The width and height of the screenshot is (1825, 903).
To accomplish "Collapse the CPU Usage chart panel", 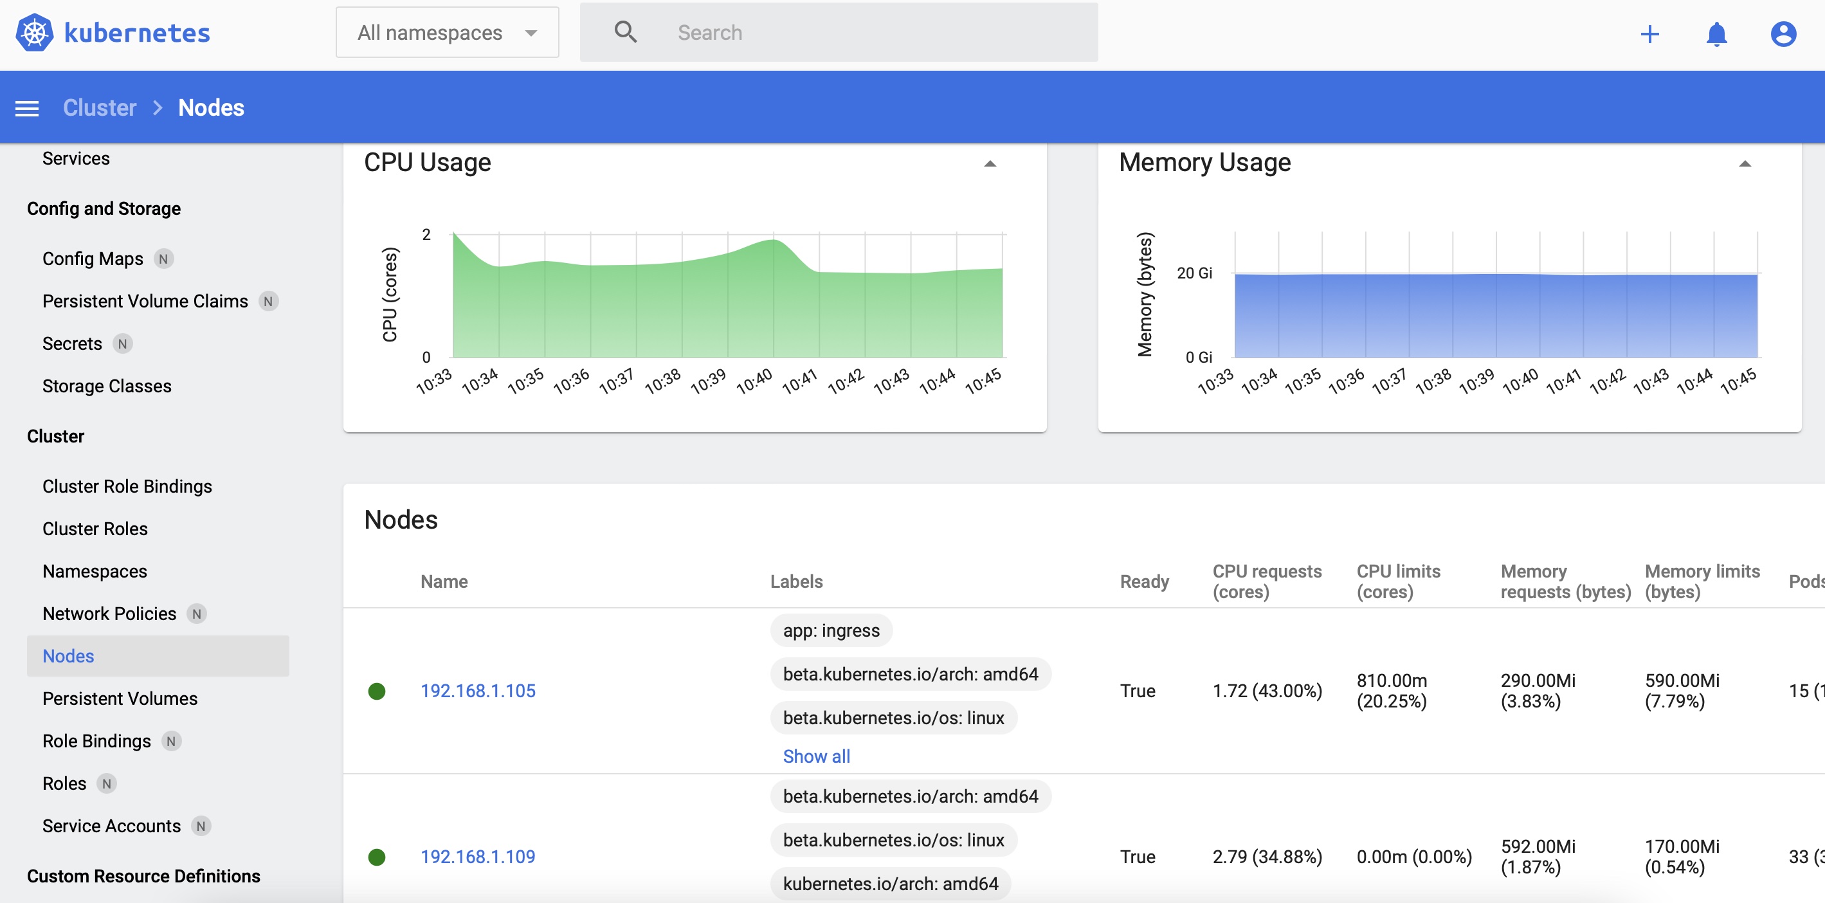I will (989, 163).
